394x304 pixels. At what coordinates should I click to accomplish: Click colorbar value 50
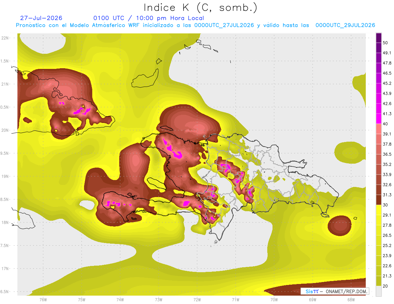tap(385, 43)
